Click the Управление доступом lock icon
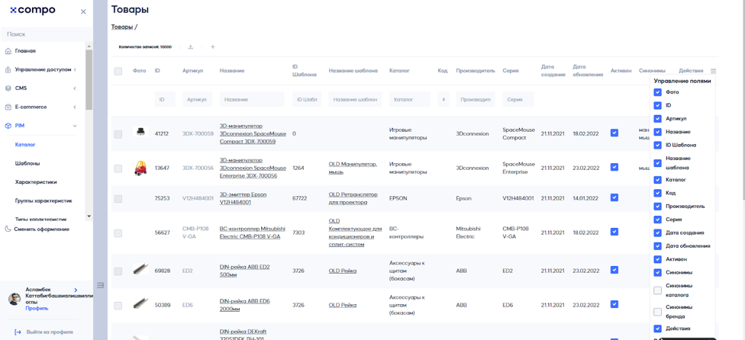The height and width of the screenshot is (340, 745). [8, 69]
